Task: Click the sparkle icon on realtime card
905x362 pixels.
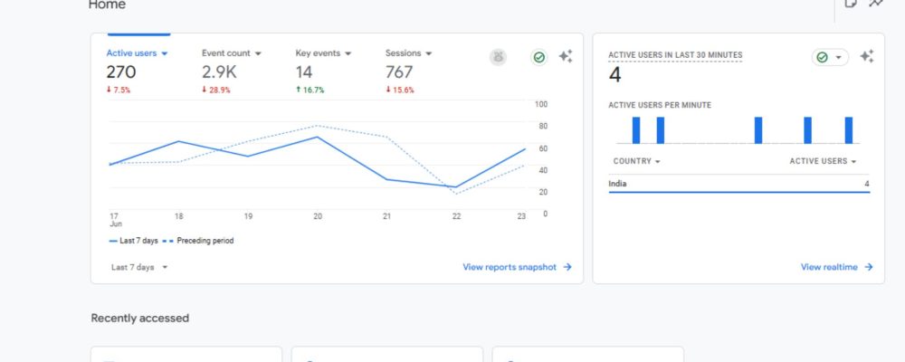Action: 866,57
